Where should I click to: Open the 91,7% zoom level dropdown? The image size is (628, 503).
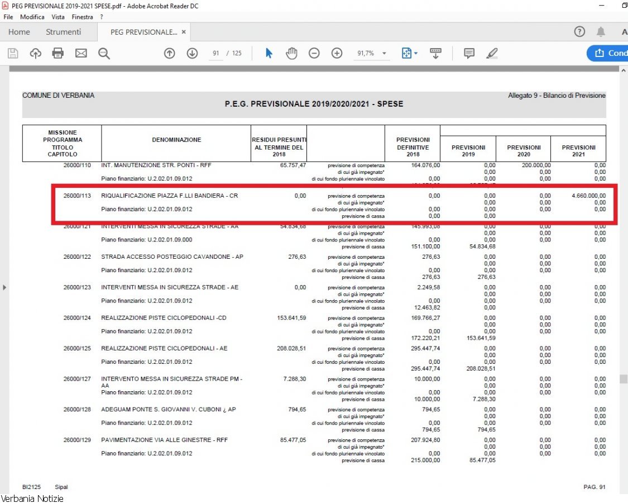[384, 54]
